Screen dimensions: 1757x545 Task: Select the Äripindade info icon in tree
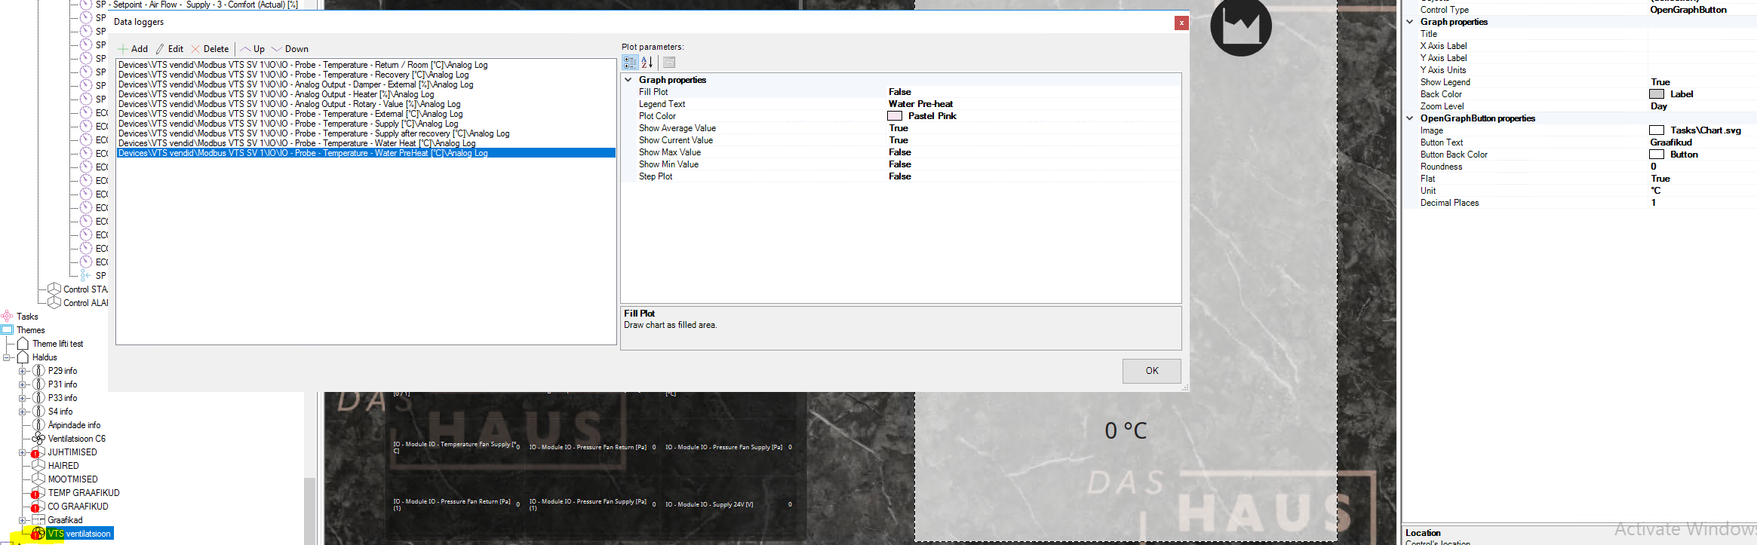pyautogui.click(x=38, y=425)
